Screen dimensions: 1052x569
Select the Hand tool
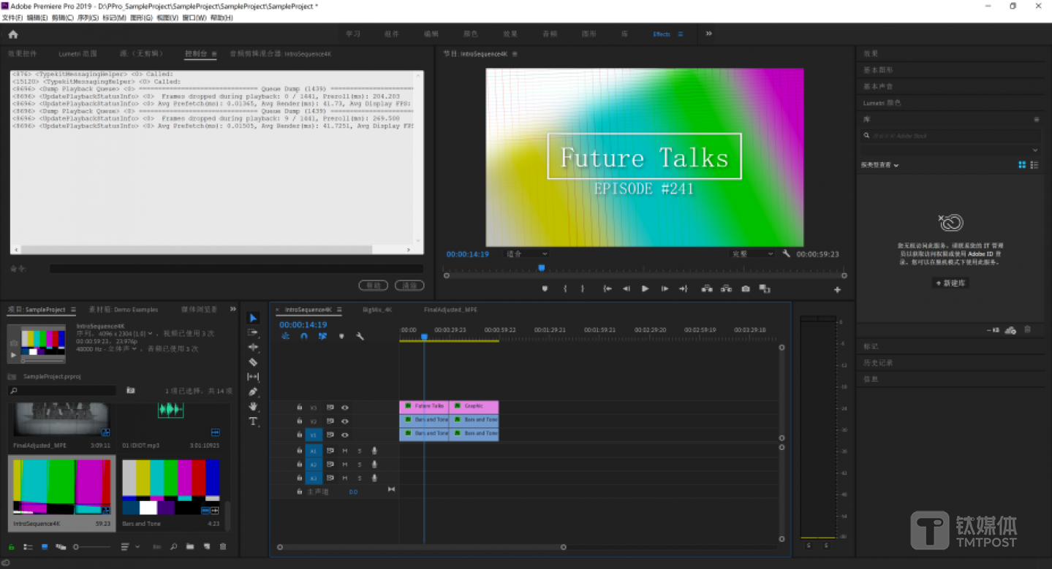point(253,406)
